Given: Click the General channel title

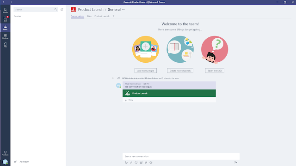Looking at the screenshot, I should pyautogui.click(x=114, y=9).
